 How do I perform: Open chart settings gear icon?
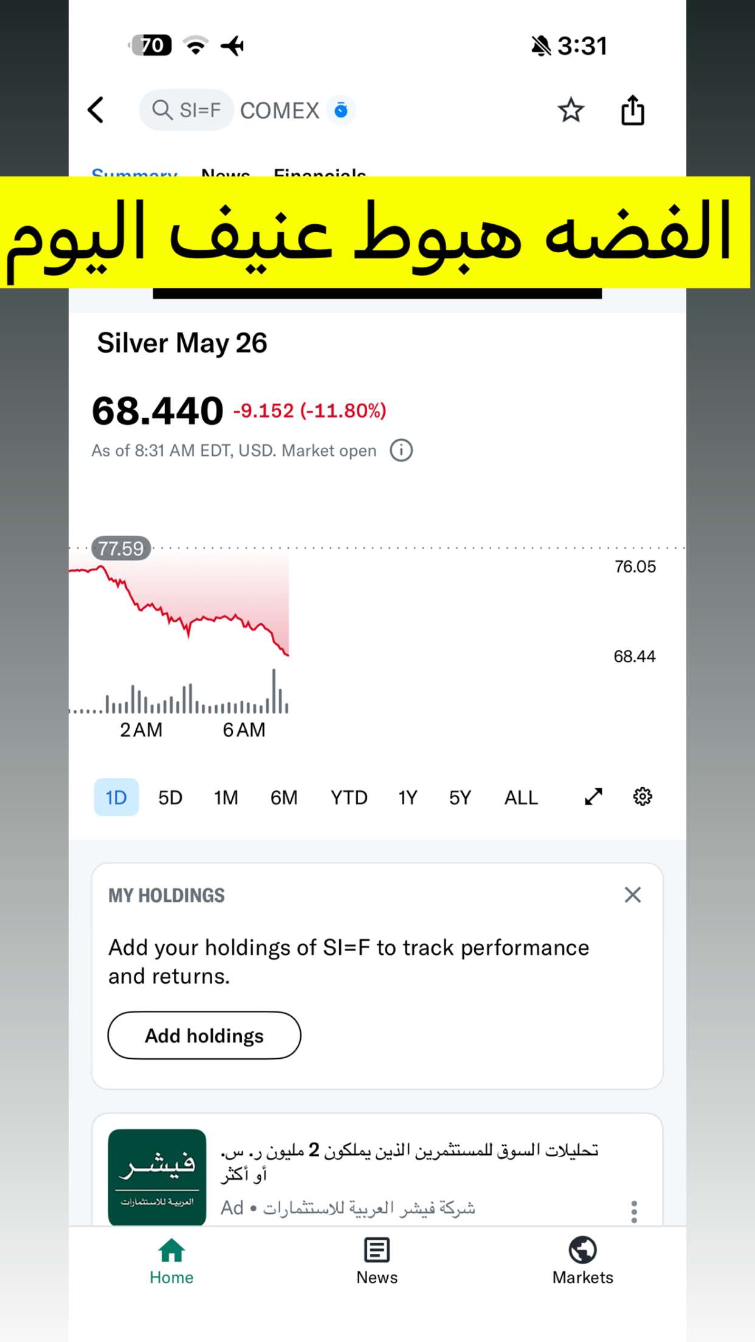pos(643,796)
